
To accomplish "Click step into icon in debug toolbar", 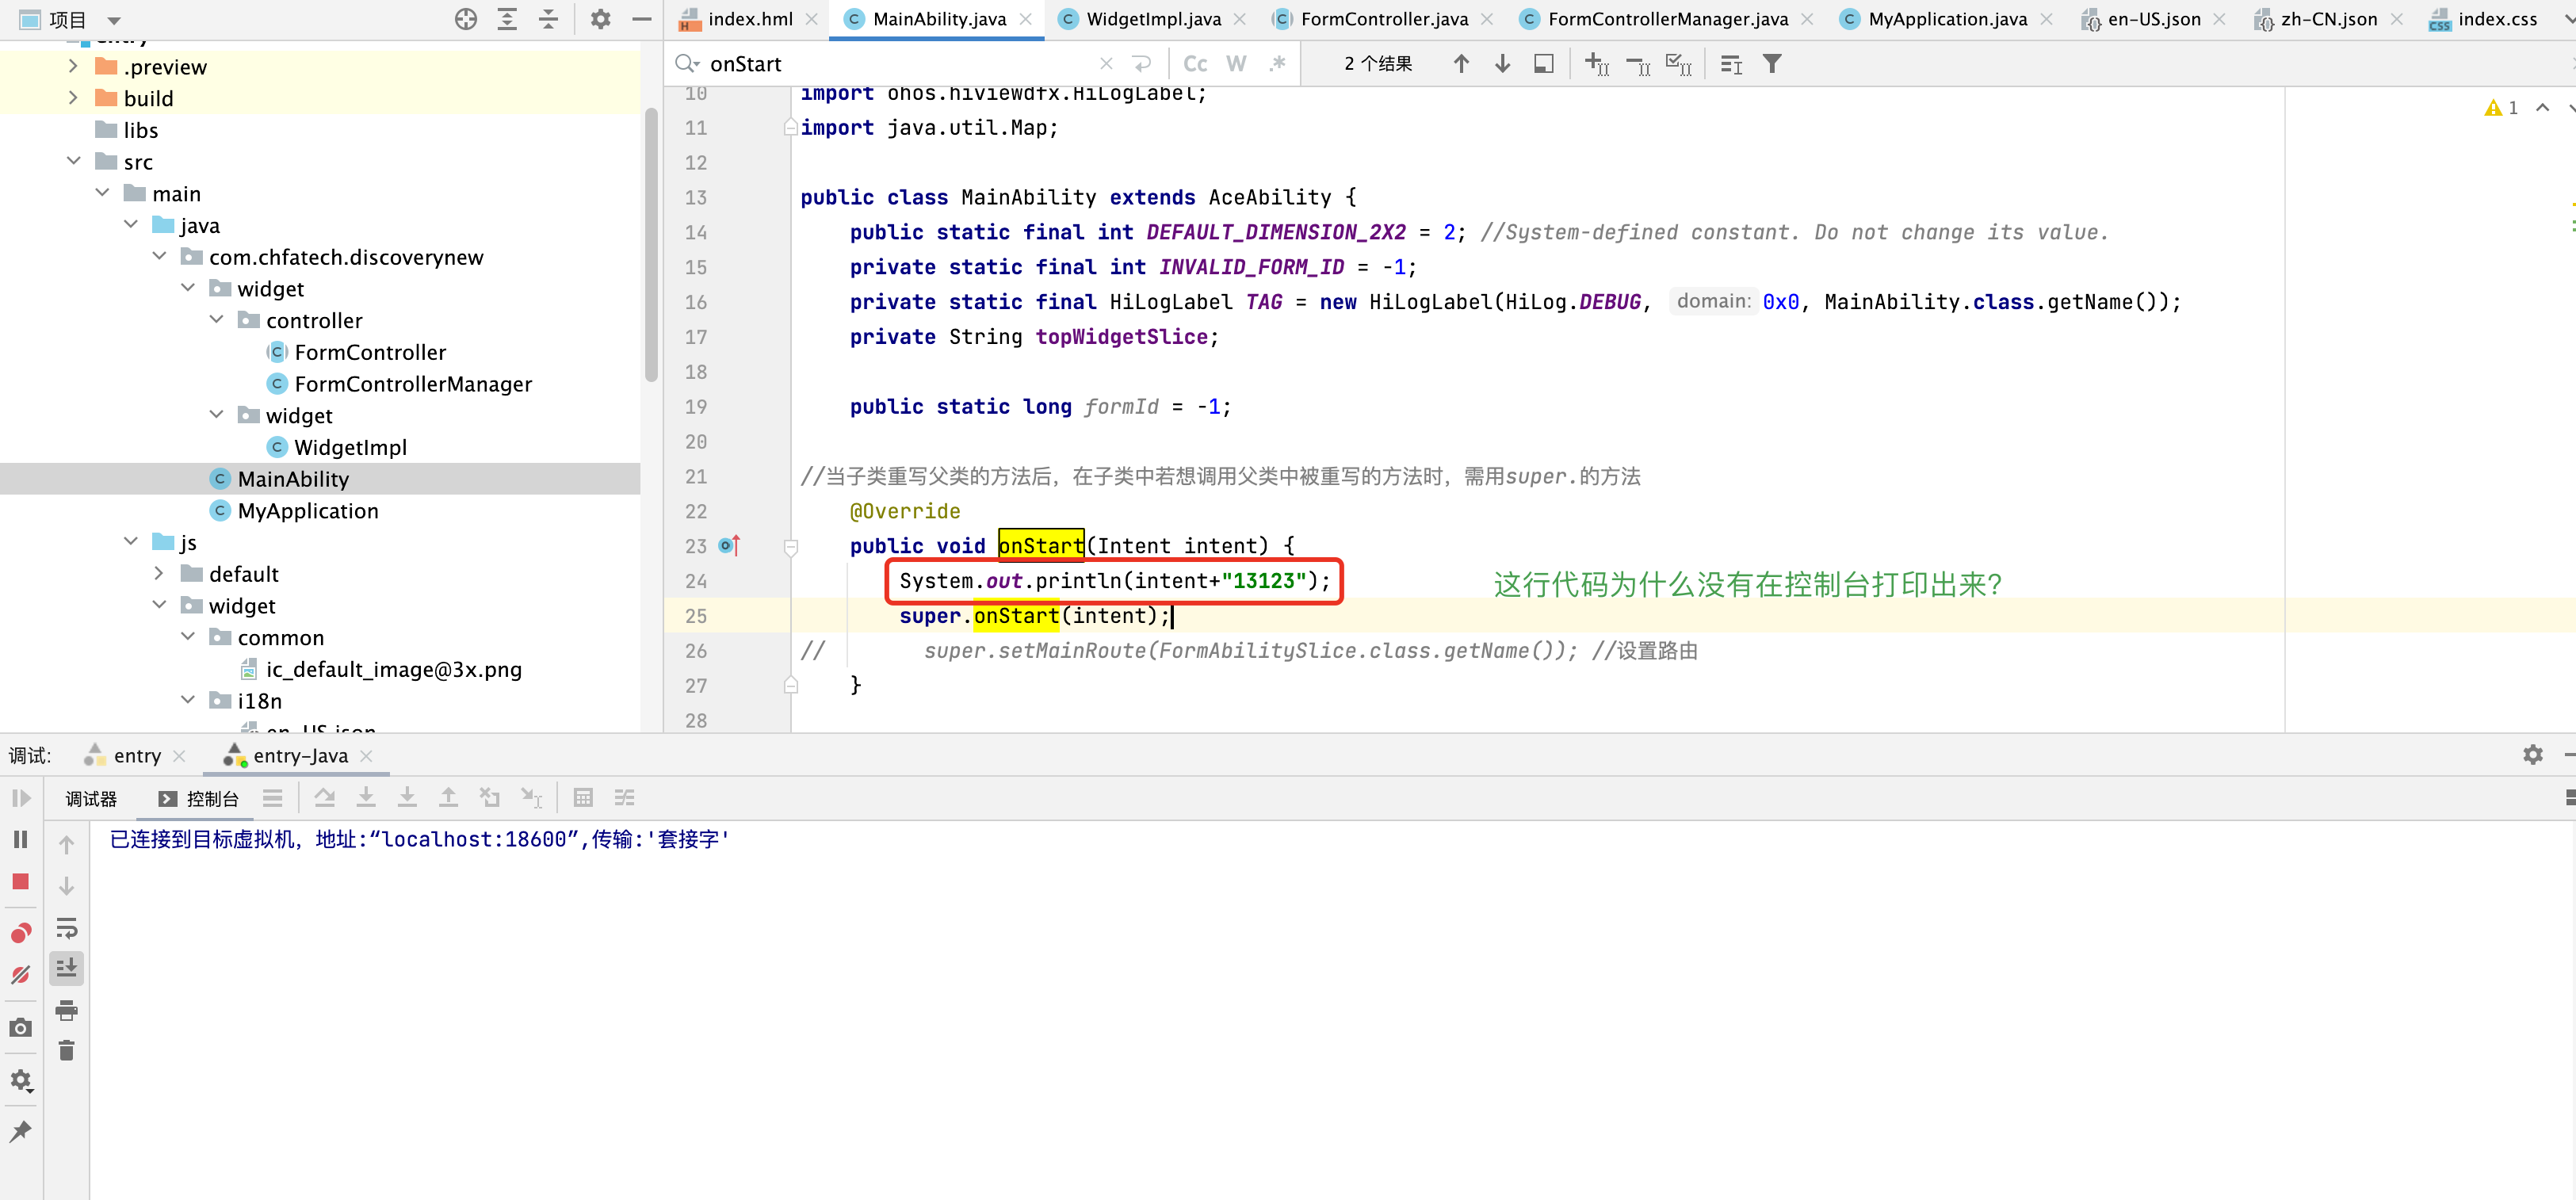I will tap(366, 798).
